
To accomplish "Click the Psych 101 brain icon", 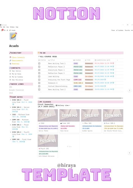I will 39,149.
